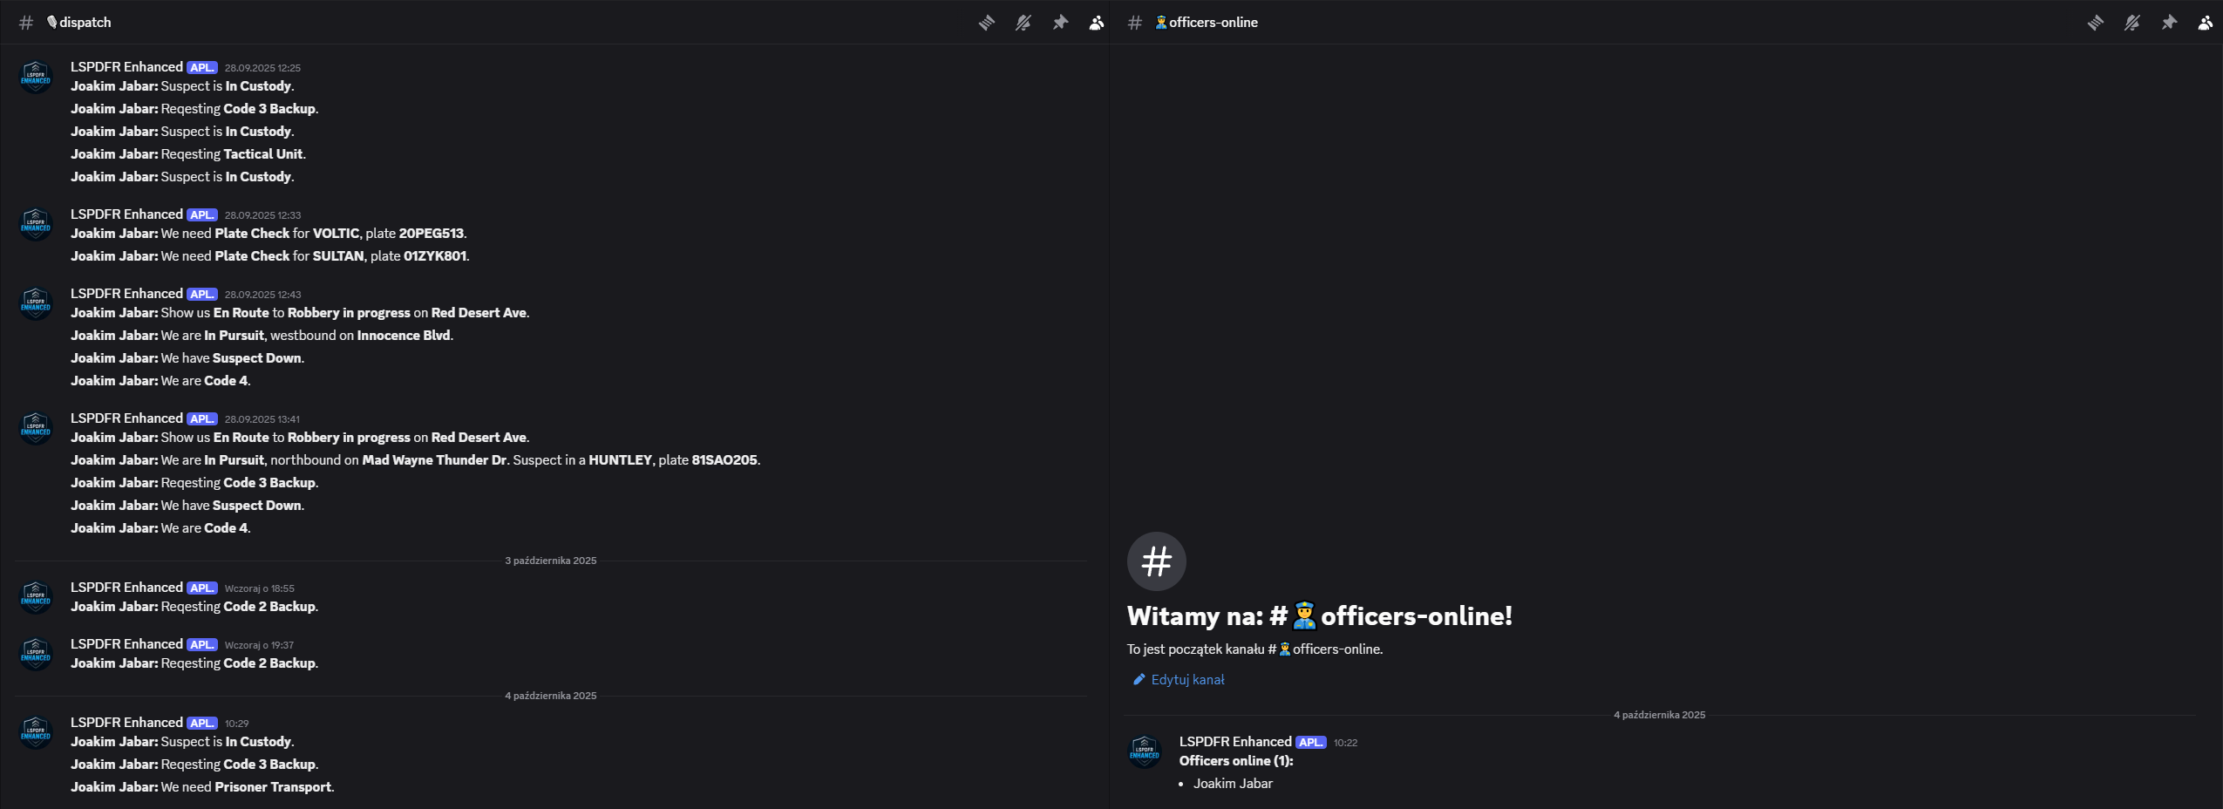The height and width of the screenshot is (809, 2223).
Task: Click LSPDFR Enhanced avatar in officers-online message
Action: pos(1145,752)
